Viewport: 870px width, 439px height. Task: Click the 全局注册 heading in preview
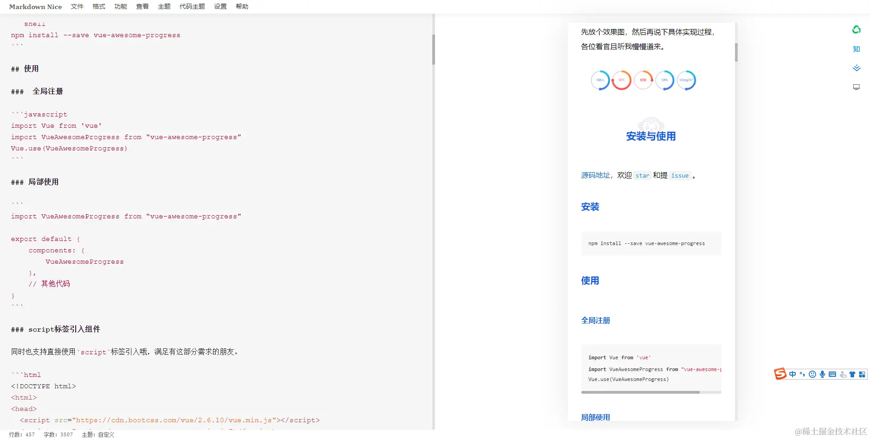point(595,321)
